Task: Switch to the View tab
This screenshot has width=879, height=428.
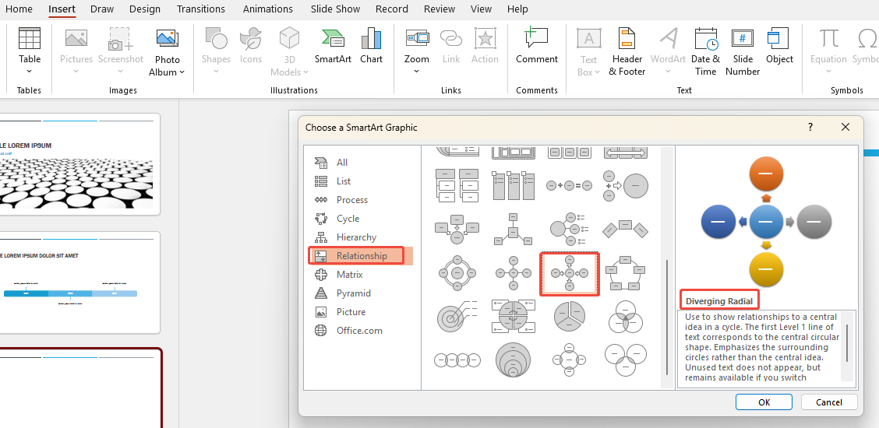Action: pyautogui.click(x=481, y=9)
